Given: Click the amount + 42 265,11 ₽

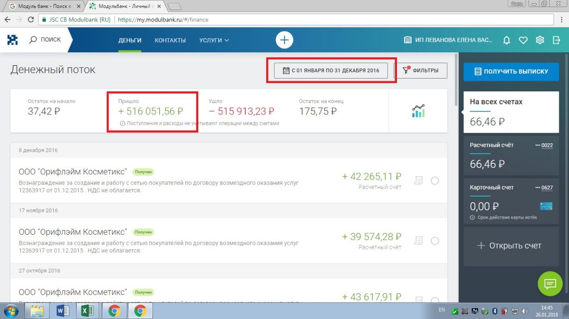Looking at the screenshot, I should (372, 177).
